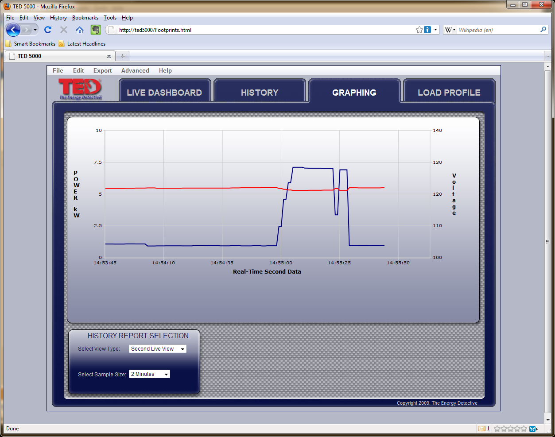This screenshot has height=437, width=555.
Task: Click 'Real-Time Second Data' chart label
Action: coord(267,271)
